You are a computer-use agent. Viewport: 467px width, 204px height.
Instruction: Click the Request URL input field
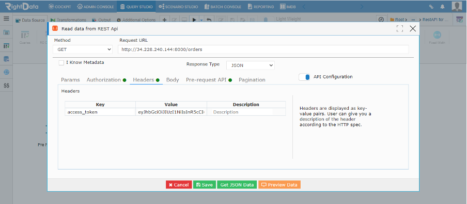click(x=263, y=49)
